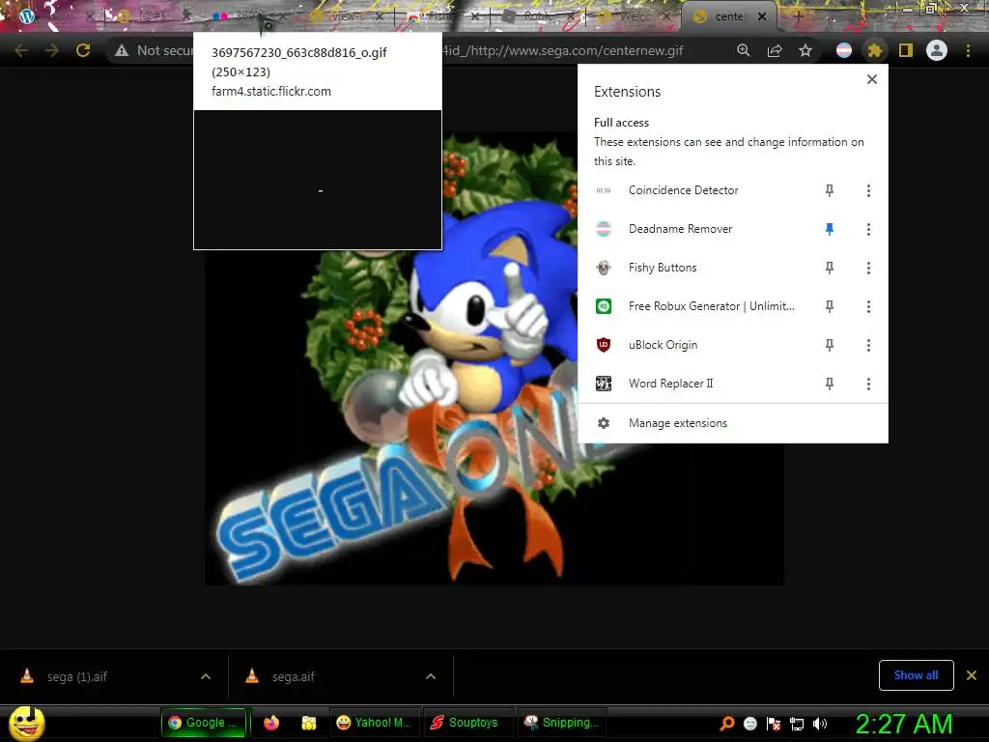Click the Deadname Remover flag icon in list
The height and width of the screenshot is (742, 989).
point(604,229)
